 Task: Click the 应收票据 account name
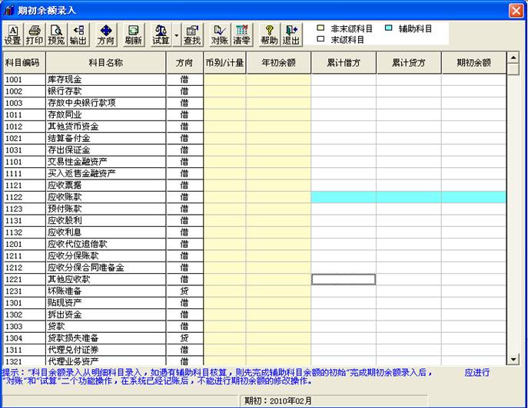click(65, 186)
